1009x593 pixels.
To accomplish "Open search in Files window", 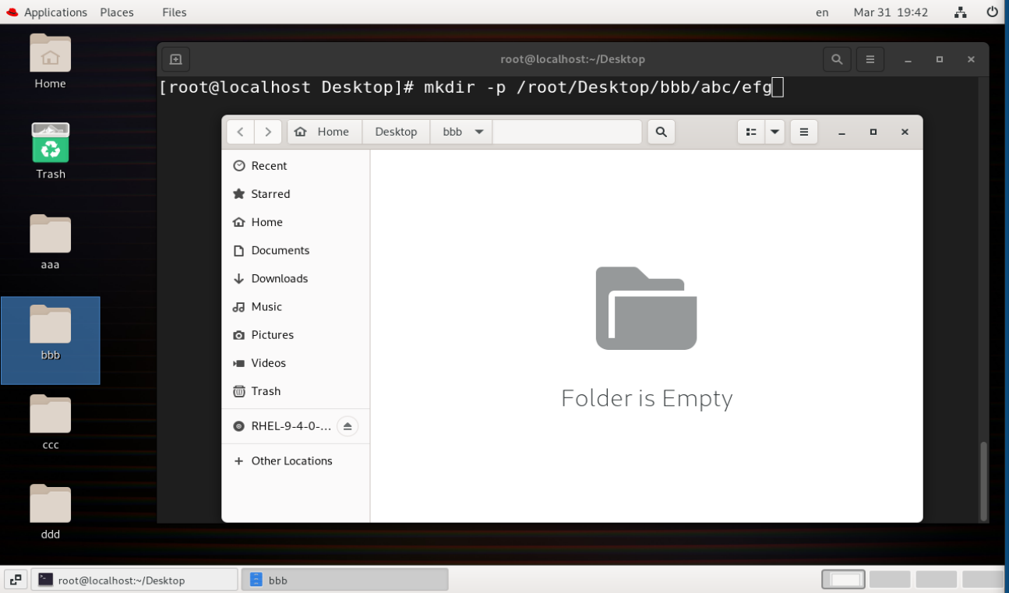I will point(661,132).
